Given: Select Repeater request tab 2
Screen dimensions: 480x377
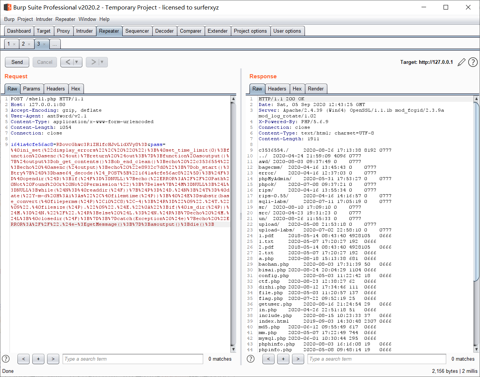Looking at the screenshot, I should pyautogui.click(x=23, y=44).
